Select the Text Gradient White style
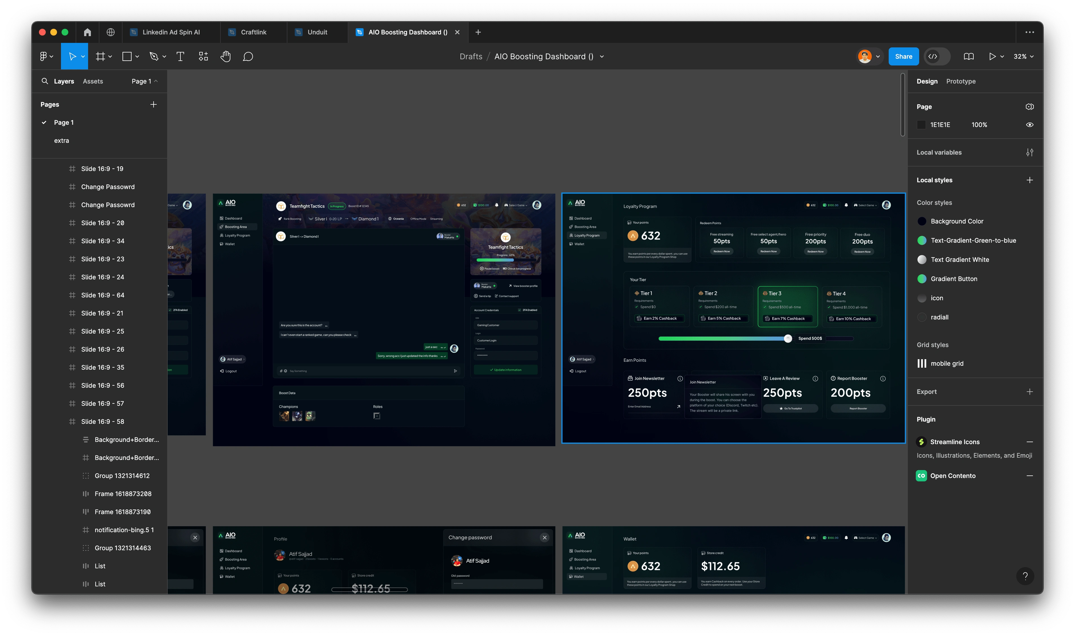The width and height of the screenshot is (1075, 636). (960, 260)
